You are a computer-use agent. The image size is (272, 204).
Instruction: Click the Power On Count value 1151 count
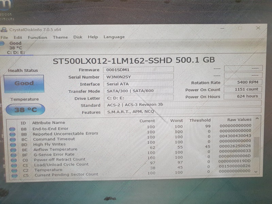pyautogui.click(x=243, y=89)
